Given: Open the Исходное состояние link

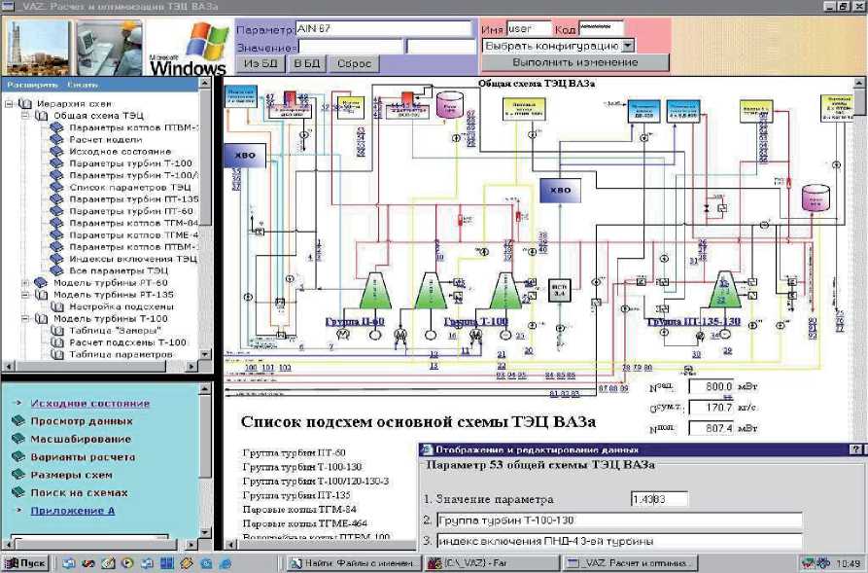Looking at the screenshot, I should pos(90,404).
